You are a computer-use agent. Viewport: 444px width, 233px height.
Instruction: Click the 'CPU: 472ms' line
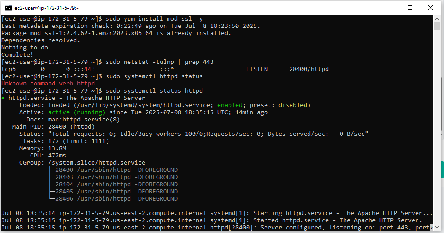[x=48, y=156]
